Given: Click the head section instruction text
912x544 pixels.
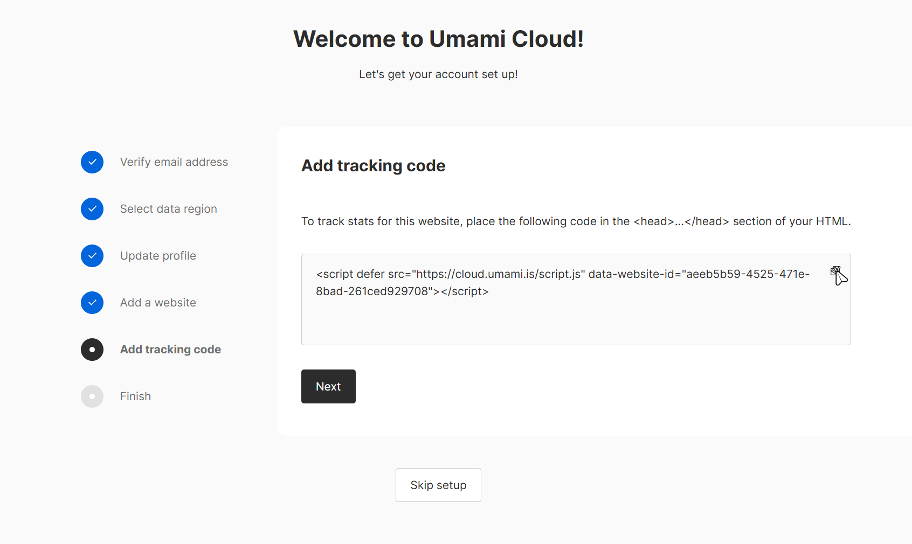Looking at the screenshot, I should [x=576, y=221].
